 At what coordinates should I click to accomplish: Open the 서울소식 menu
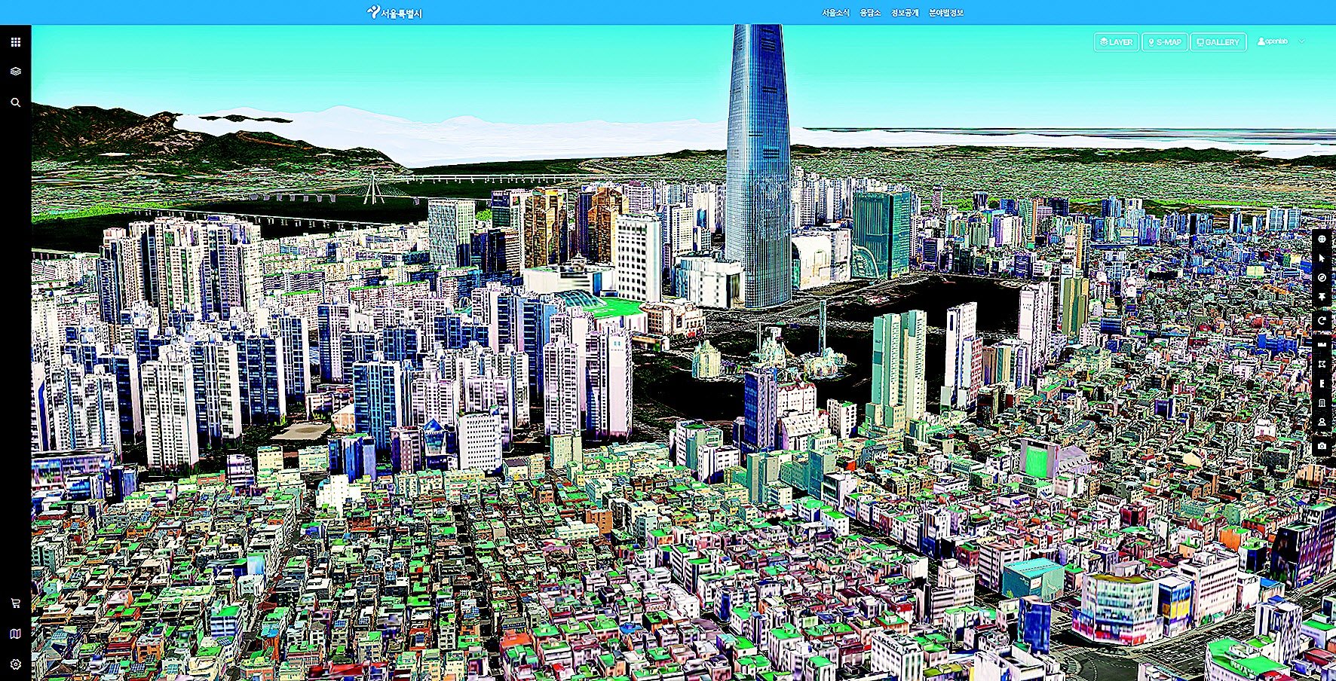coord(835,13)
